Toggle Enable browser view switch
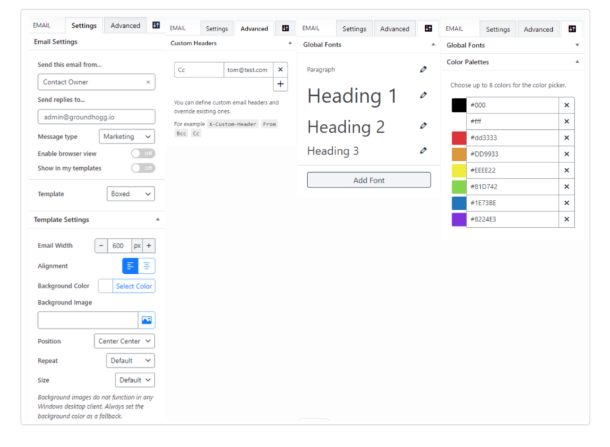The image size is (610, 447). point(143,154)
